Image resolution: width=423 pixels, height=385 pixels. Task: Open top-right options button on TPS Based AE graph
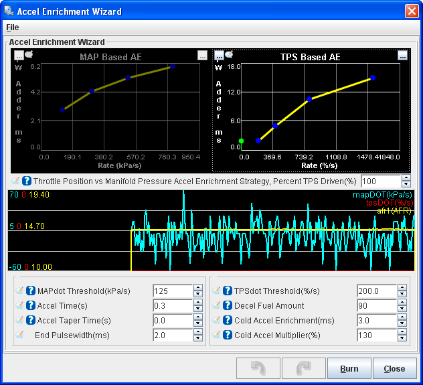pyautogui.click(x=402, y=56)
